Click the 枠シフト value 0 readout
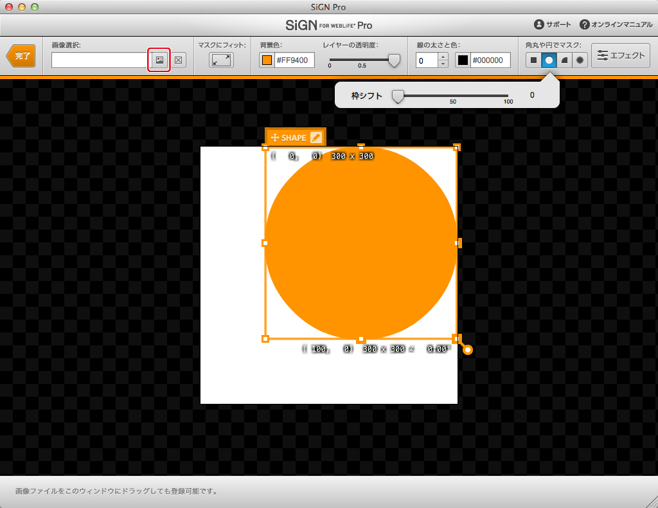The height and width of the screenshot is (508, 658). point(531,95)
